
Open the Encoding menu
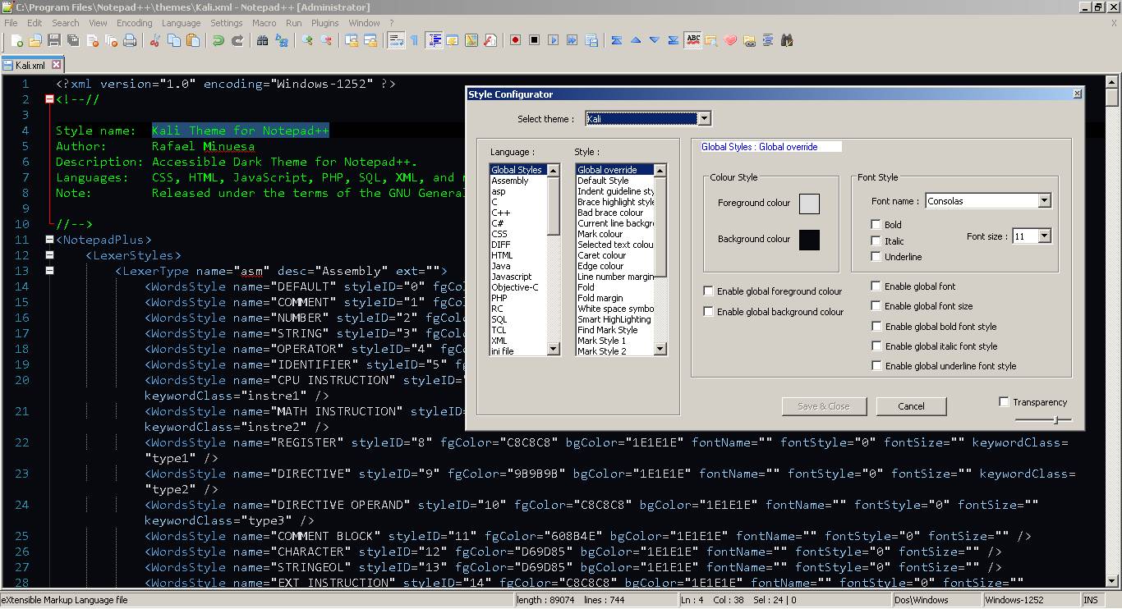[x=134, y=23]
